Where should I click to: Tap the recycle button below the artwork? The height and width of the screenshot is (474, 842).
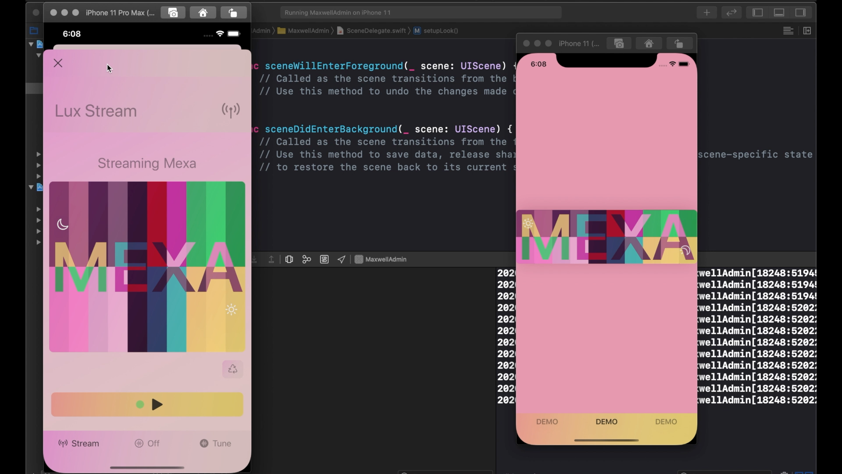(x=232, y=369)
